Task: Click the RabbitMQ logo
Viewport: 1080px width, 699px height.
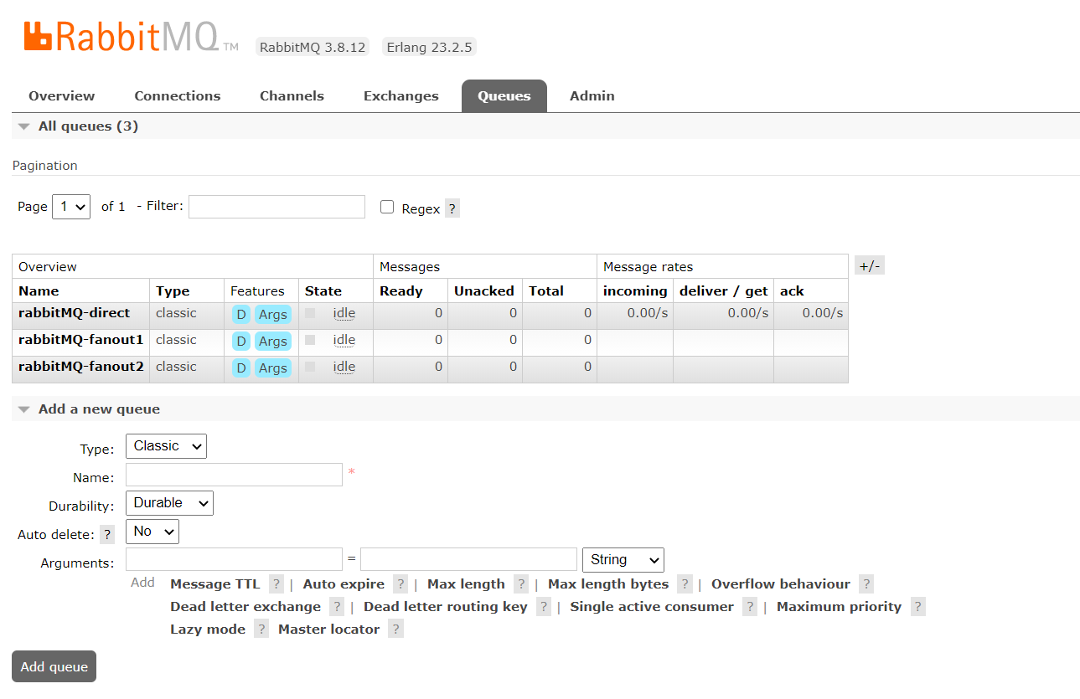Action: 132,37
